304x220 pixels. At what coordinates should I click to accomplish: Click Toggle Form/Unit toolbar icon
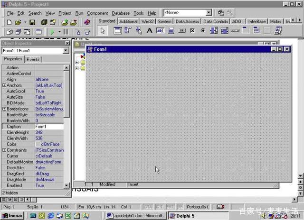pos(28,32)
